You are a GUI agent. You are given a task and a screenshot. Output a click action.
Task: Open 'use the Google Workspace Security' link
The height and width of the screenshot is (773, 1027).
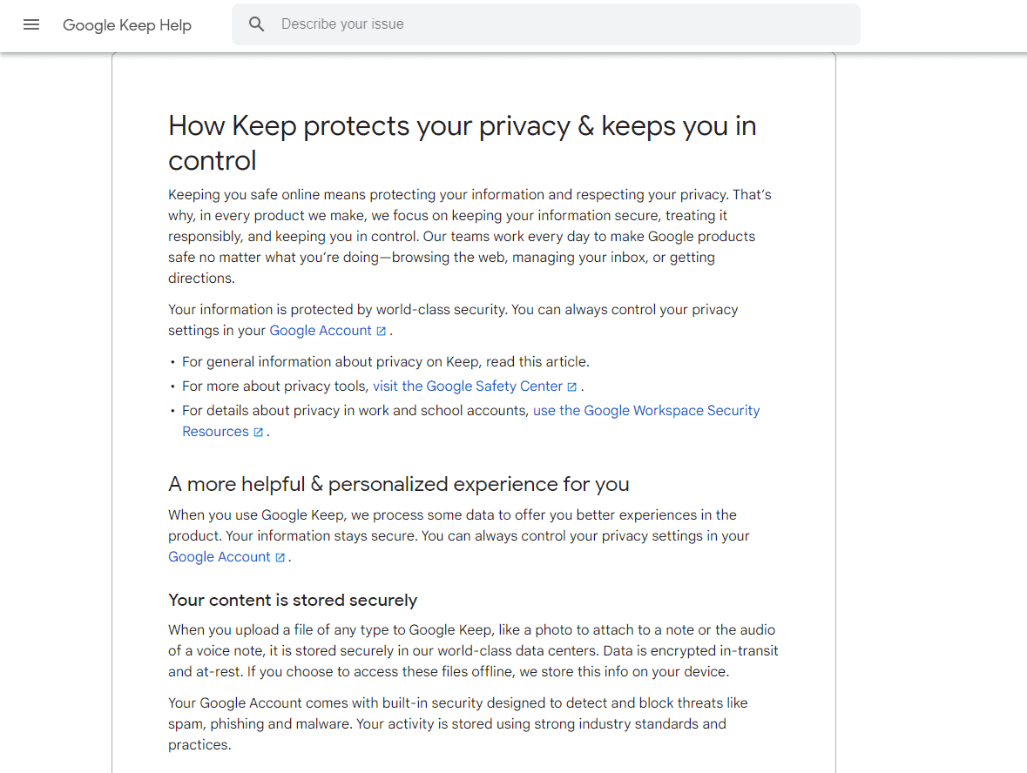(646, 410)
